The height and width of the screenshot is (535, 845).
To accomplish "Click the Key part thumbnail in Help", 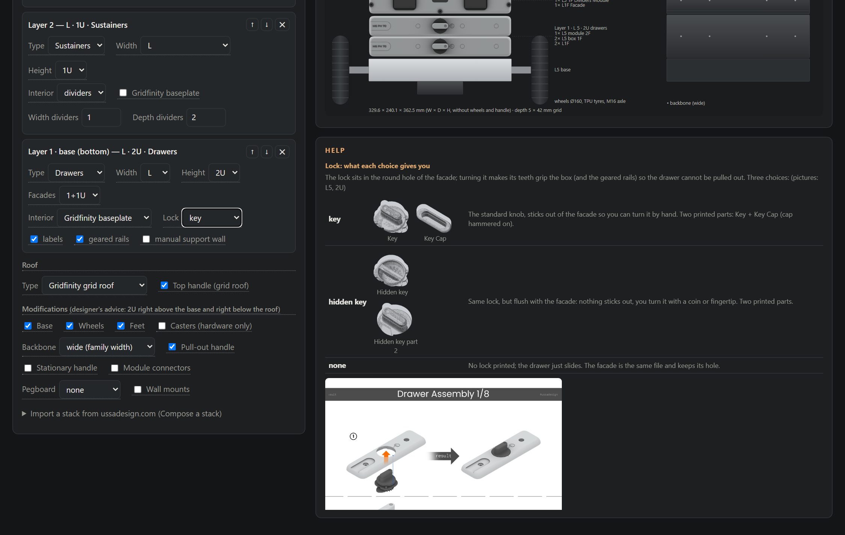I will pyautogui.click(x=392, y=217).
